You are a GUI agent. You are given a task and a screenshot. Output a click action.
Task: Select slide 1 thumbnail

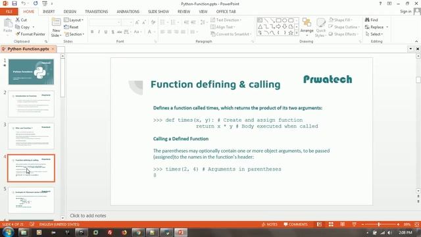click(31, 72)
